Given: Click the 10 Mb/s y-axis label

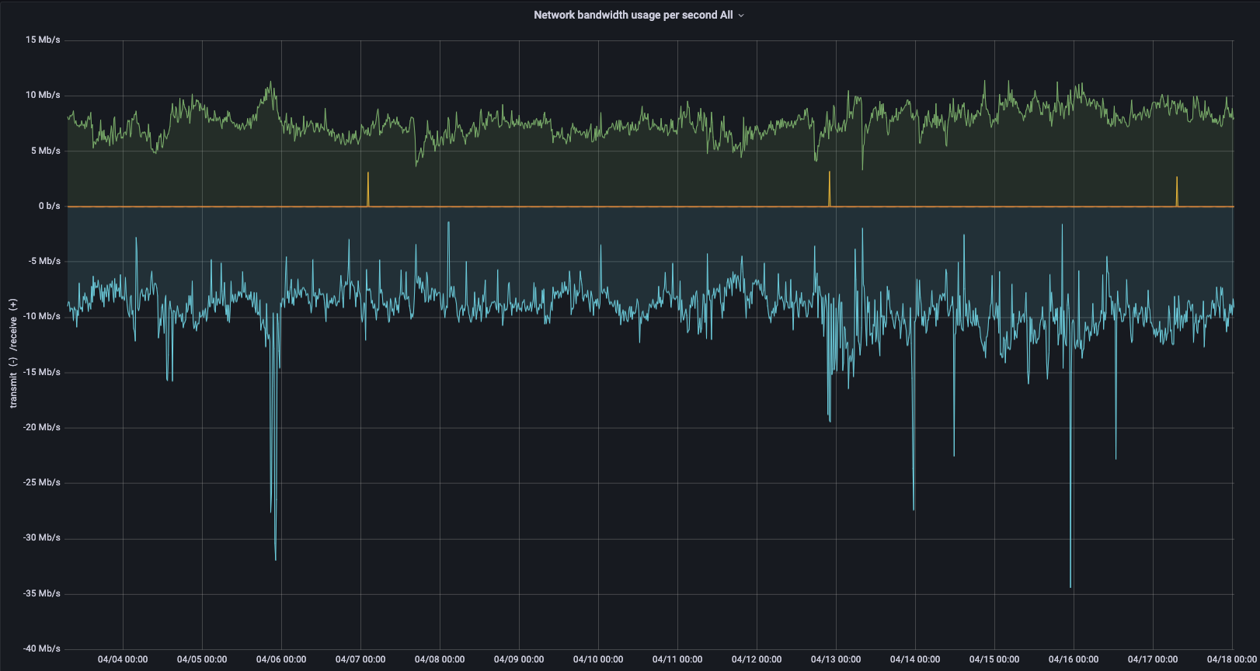Looking at the screenshot, I should tap(43, 95).
